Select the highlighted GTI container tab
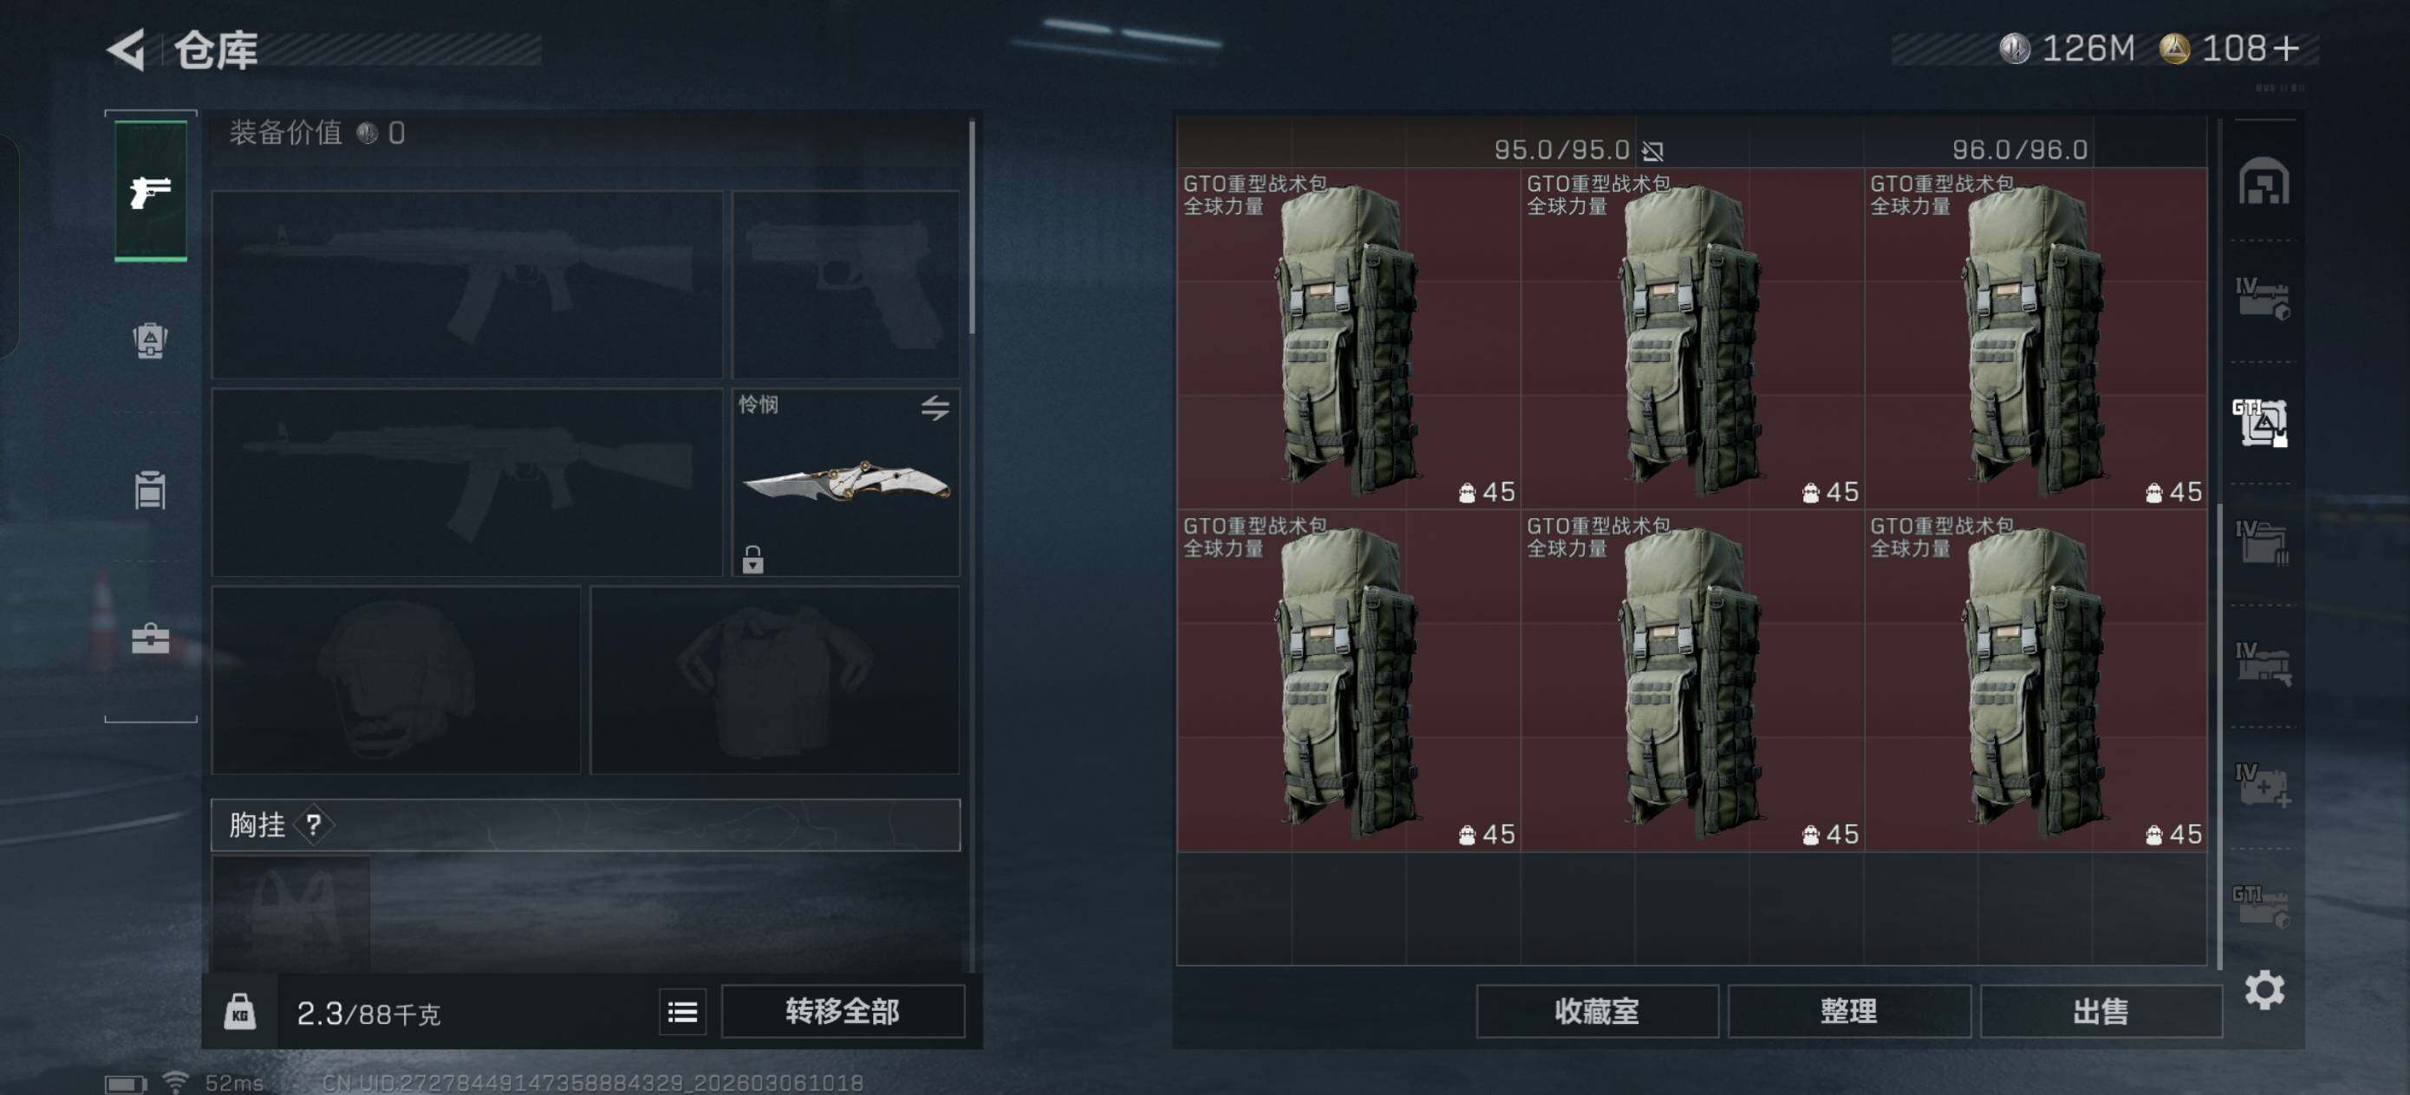This screenshot has height=1095, width=2410. (x=2261, y=423)
